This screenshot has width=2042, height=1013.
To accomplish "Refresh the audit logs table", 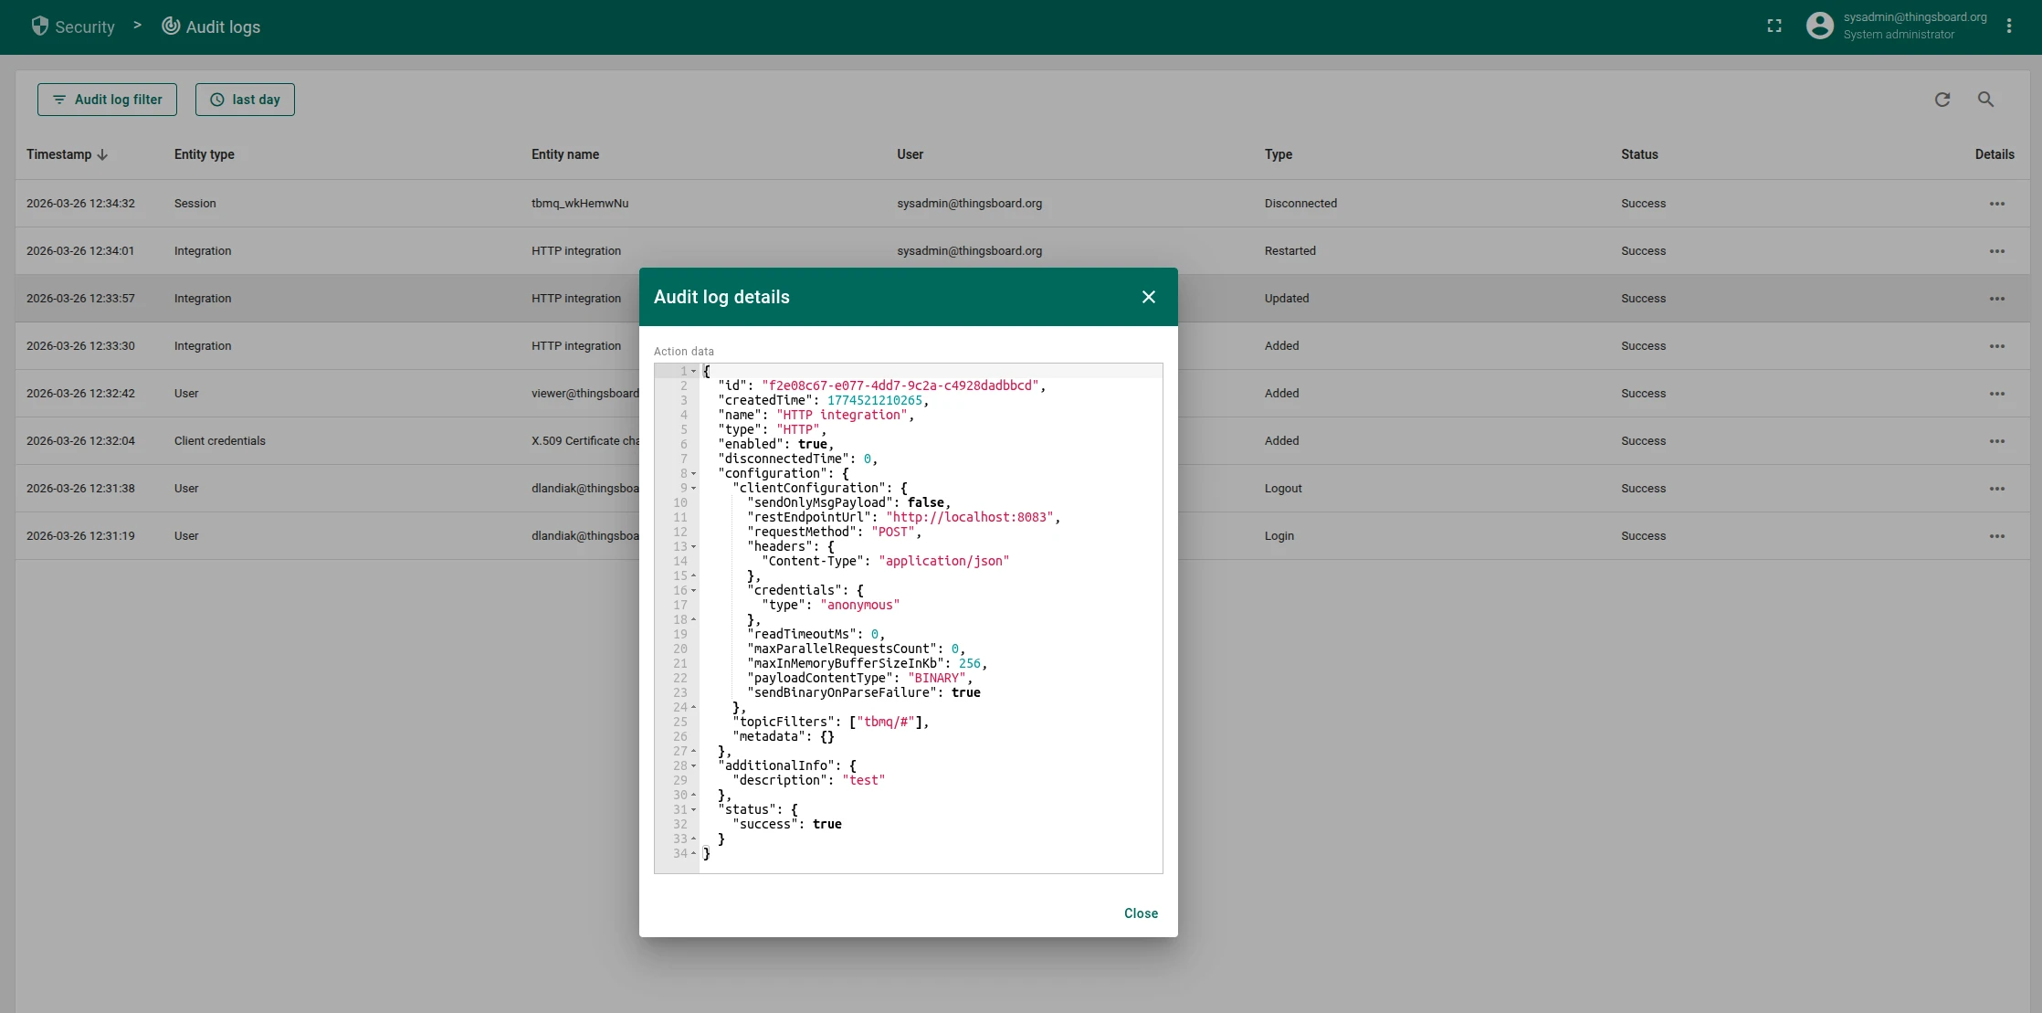I will coord(1942,100).
